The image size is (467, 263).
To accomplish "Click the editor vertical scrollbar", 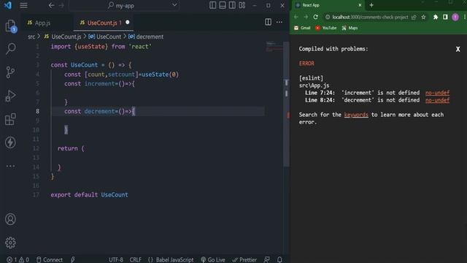I will coord(286,104).
